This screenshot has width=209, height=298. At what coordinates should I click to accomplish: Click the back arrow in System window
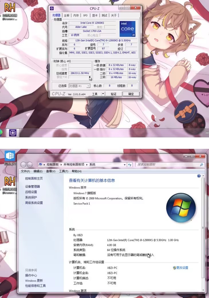(23, 165)
